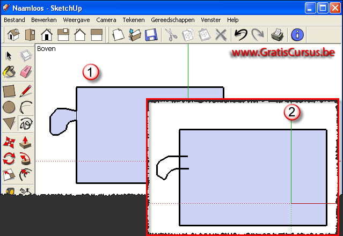Open the Gereedschappen menu
Viewport: 343px width, 236px height.
coord(173,20)
